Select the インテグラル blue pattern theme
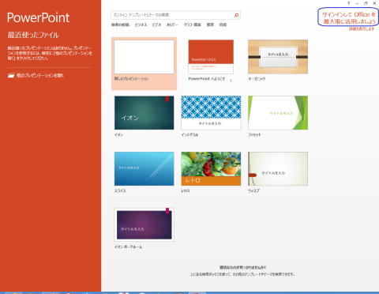The image size is (379, 294). point(211,113)
